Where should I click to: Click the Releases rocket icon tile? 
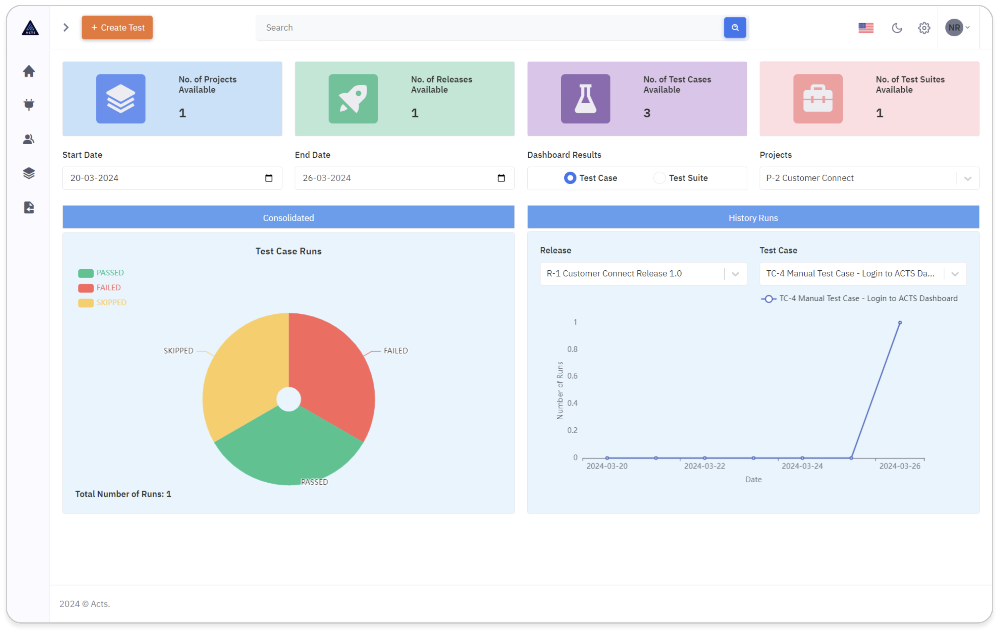(x=353, y=99)
